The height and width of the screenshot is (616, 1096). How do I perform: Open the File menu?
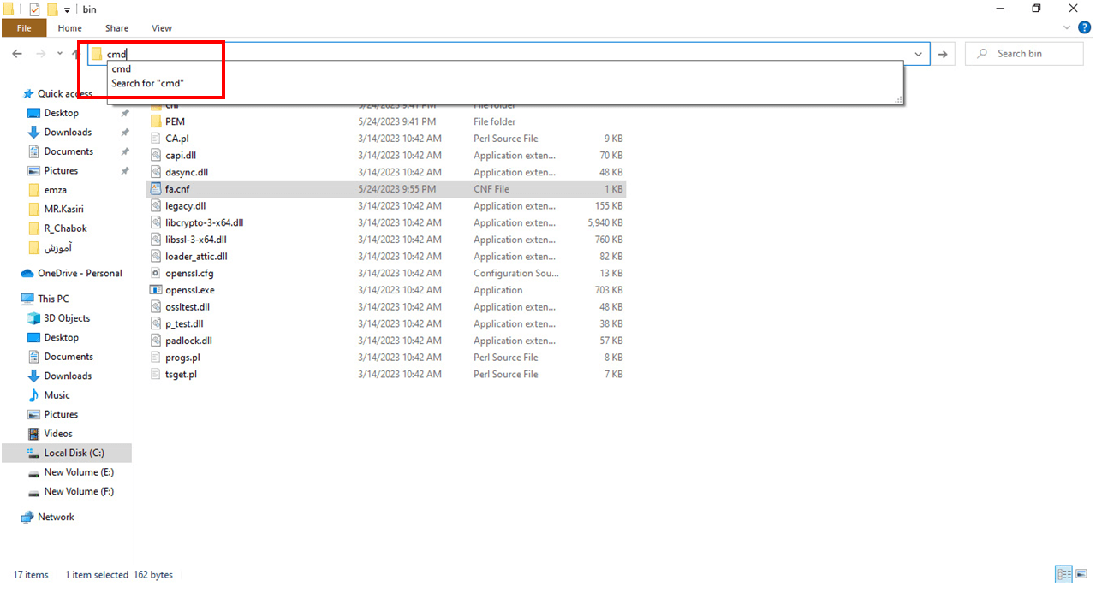pyautogui.click(x=24, y=28)
